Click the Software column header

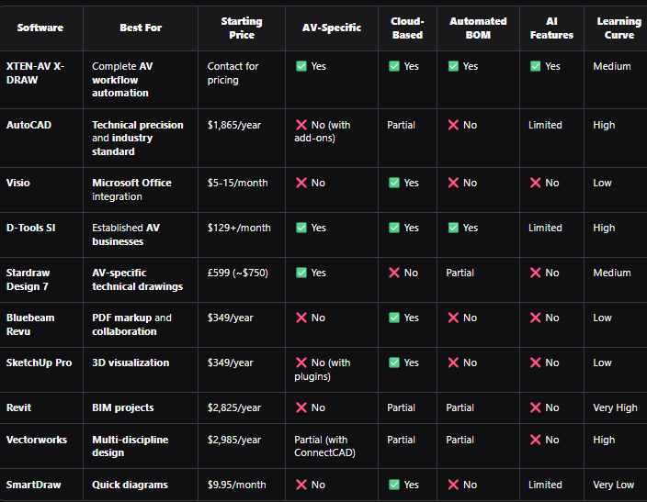click(40, 28)
